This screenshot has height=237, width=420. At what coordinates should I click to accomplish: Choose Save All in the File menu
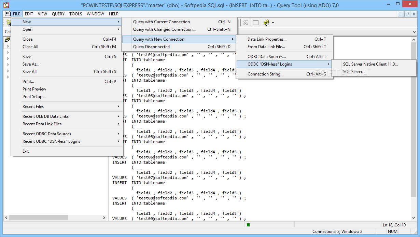(67, 72)
